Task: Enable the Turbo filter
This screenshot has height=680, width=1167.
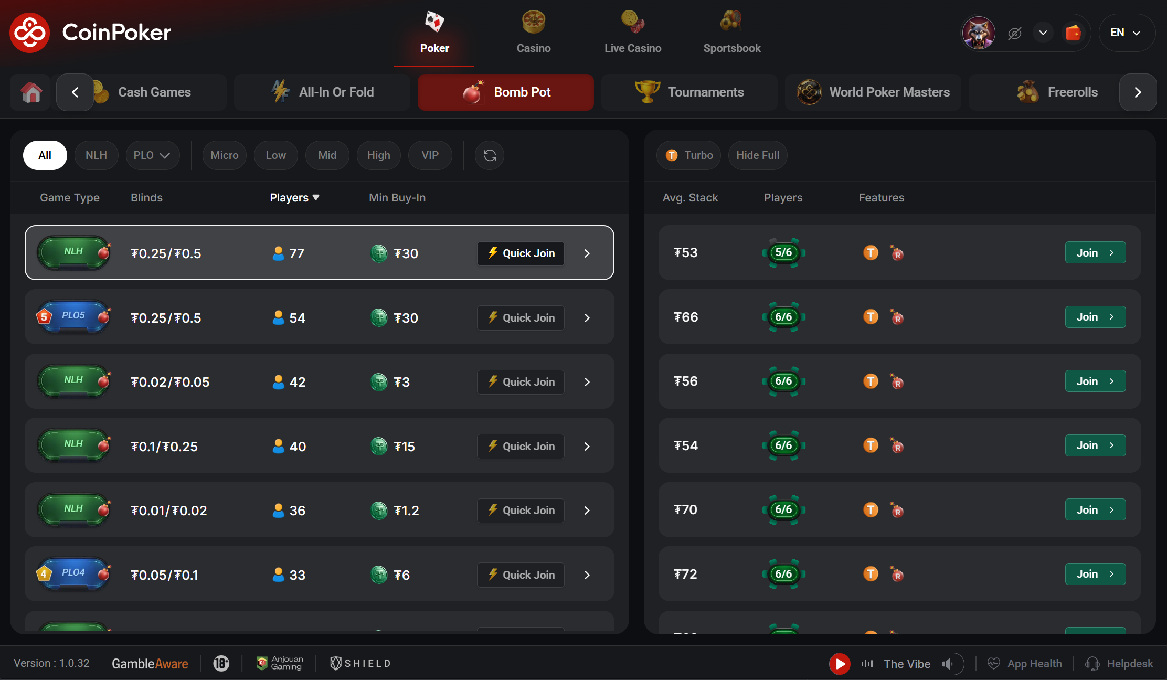Action: pyautogui.click(x=688, y=155)
